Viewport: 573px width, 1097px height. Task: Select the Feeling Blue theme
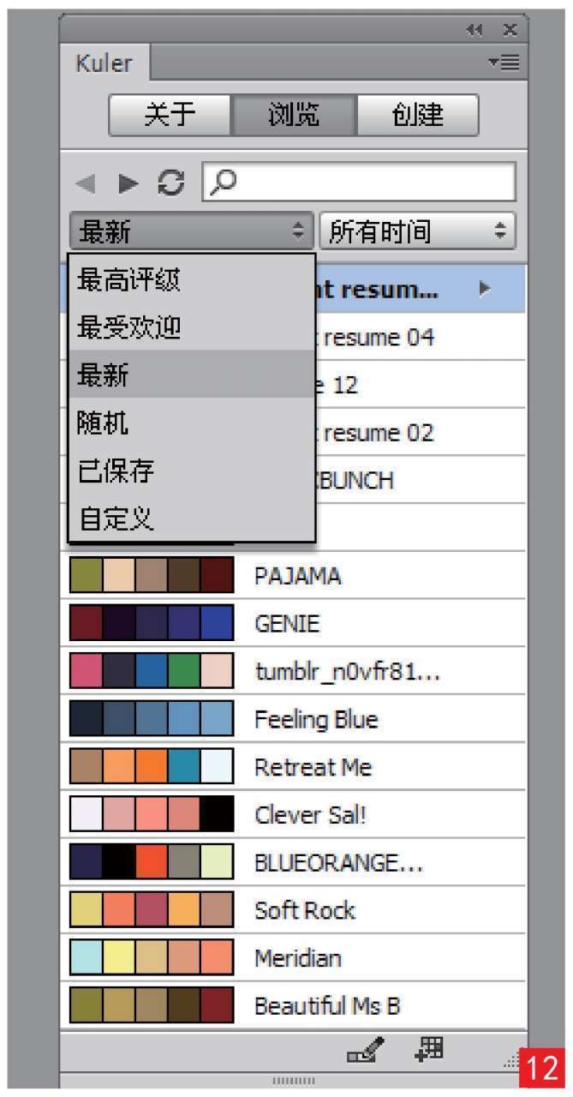point(315,719)
